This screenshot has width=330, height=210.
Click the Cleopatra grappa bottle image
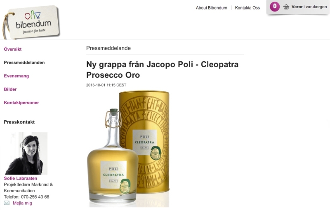coord(113,156)
